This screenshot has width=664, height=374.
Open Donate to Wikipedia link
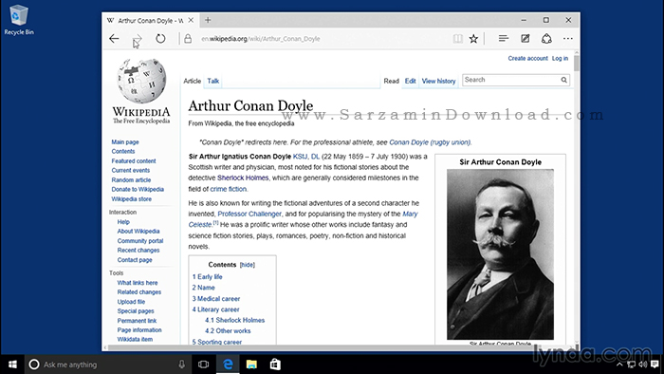138,189
